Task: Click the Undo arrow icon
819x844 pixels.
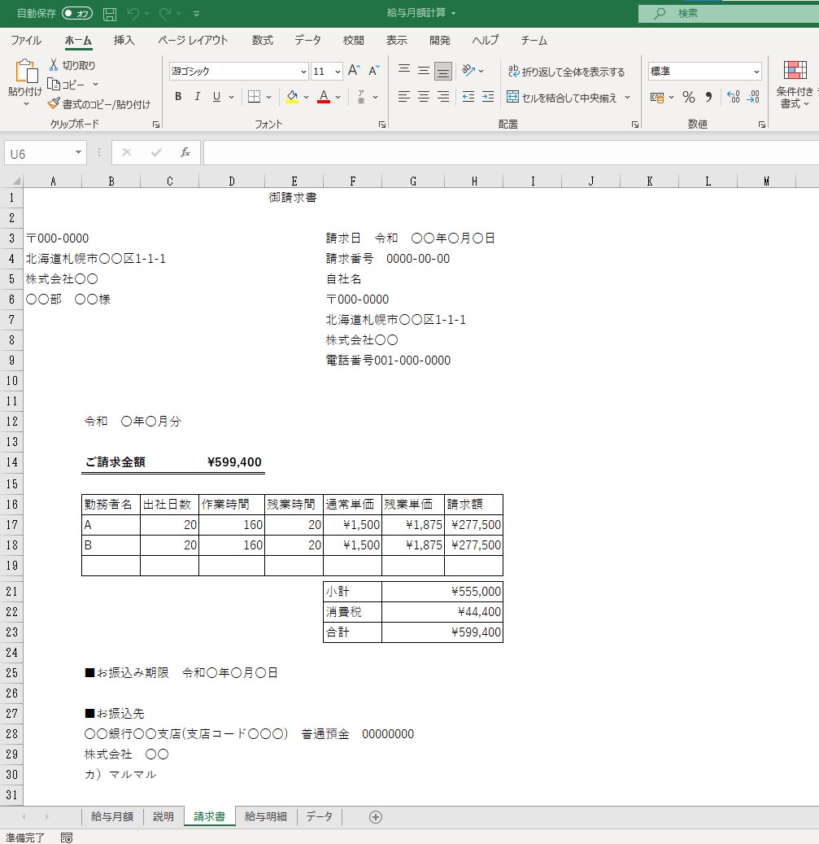Action: pyautogui.click(x=133, y=14)
